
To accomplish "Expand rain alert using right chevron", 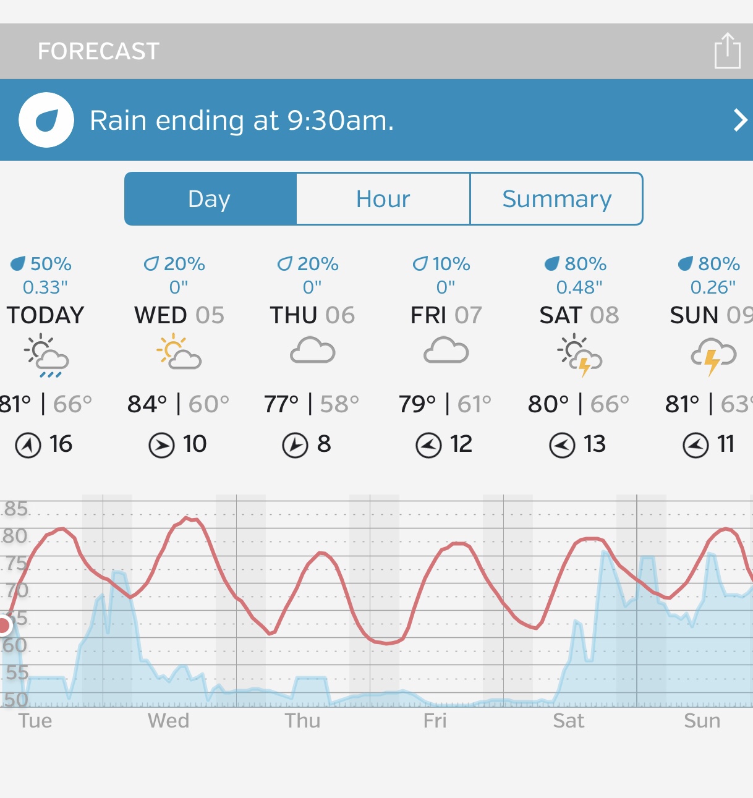I will click(x=739, y=120).
